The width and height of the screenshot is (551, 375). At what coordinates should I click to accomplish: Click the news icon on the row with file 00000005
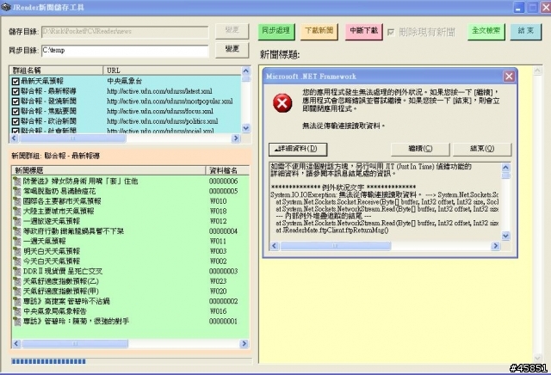point(17,191)
